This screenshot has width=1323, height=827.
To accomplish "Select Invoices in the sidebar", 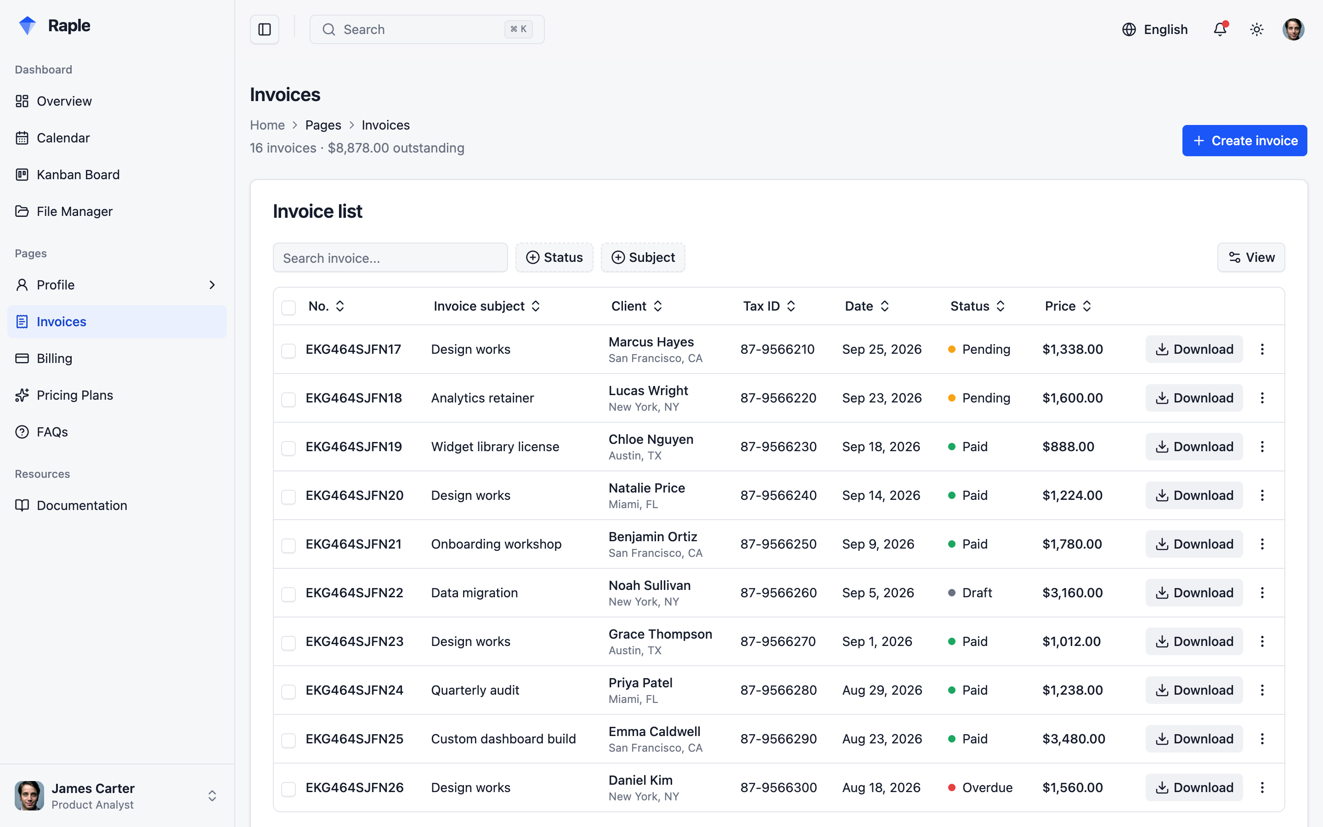I will pos(117,322).
